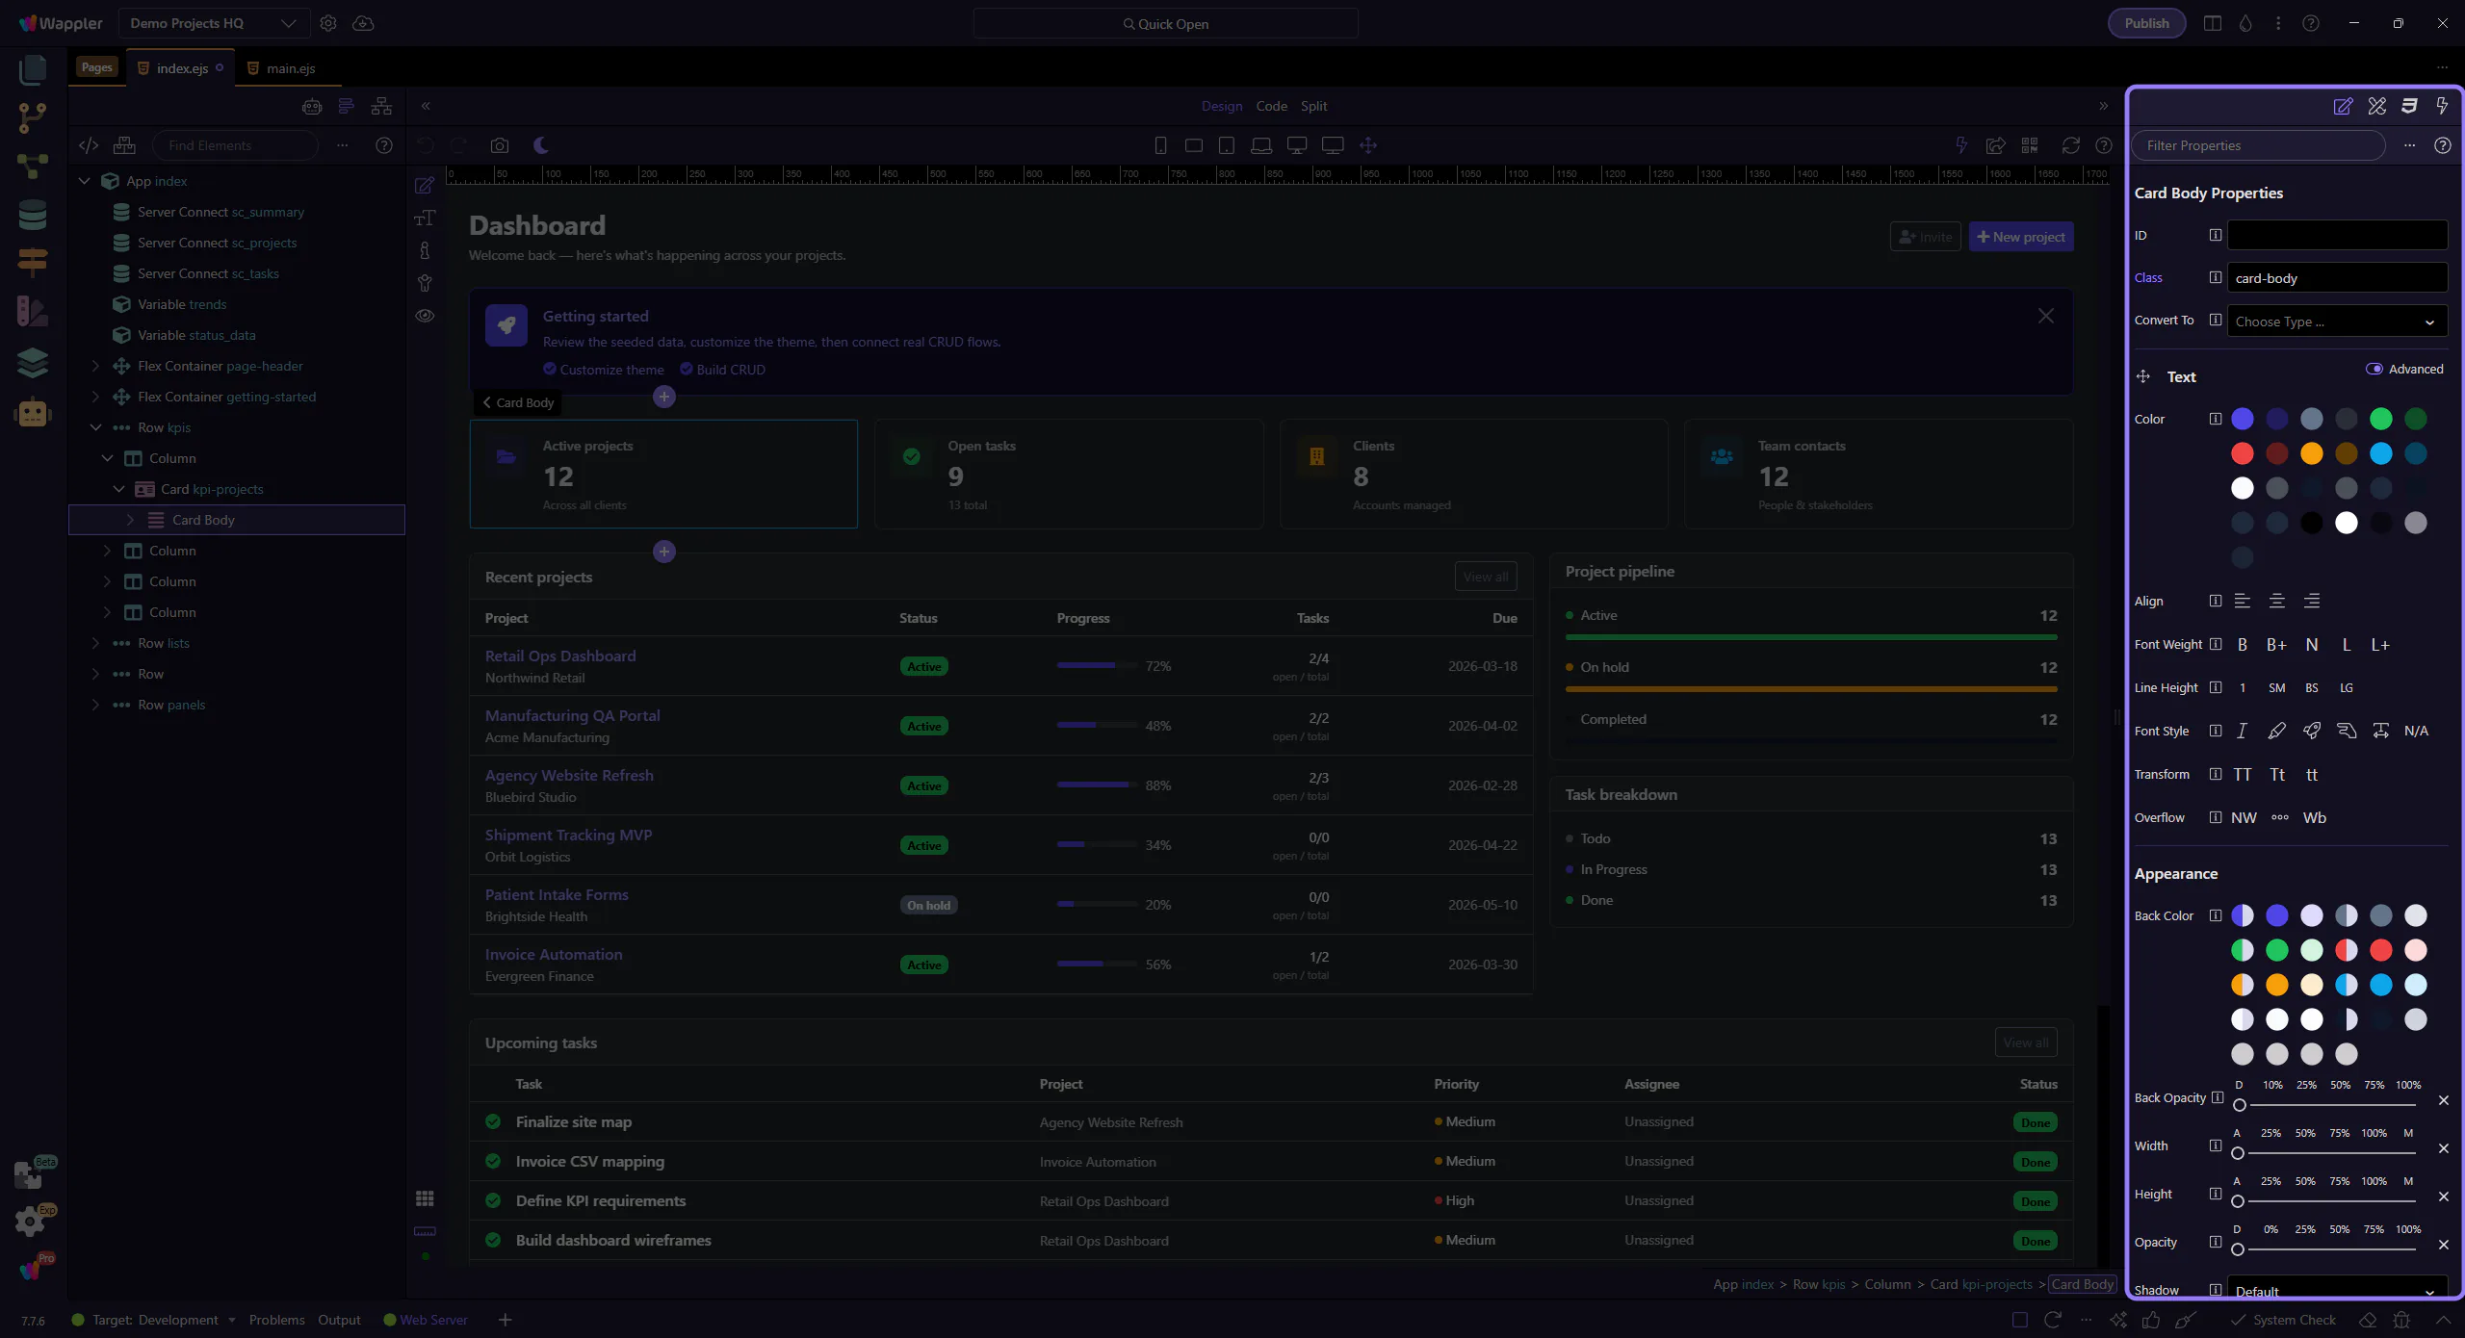Toggle the eye visibility icon beside canvas
The width and height of the screenshot is (2465, 1338).
425,316
